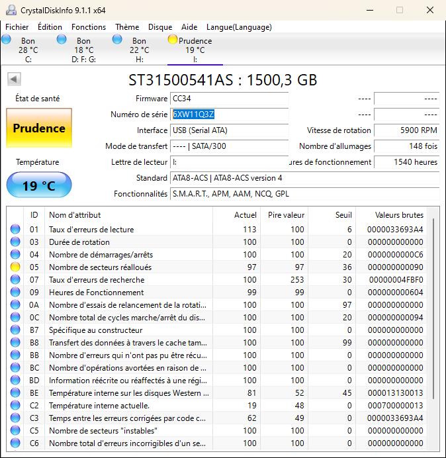Screen dimensions: 446x458
Task: Open the Thème menu
Action: pos(127,27)
